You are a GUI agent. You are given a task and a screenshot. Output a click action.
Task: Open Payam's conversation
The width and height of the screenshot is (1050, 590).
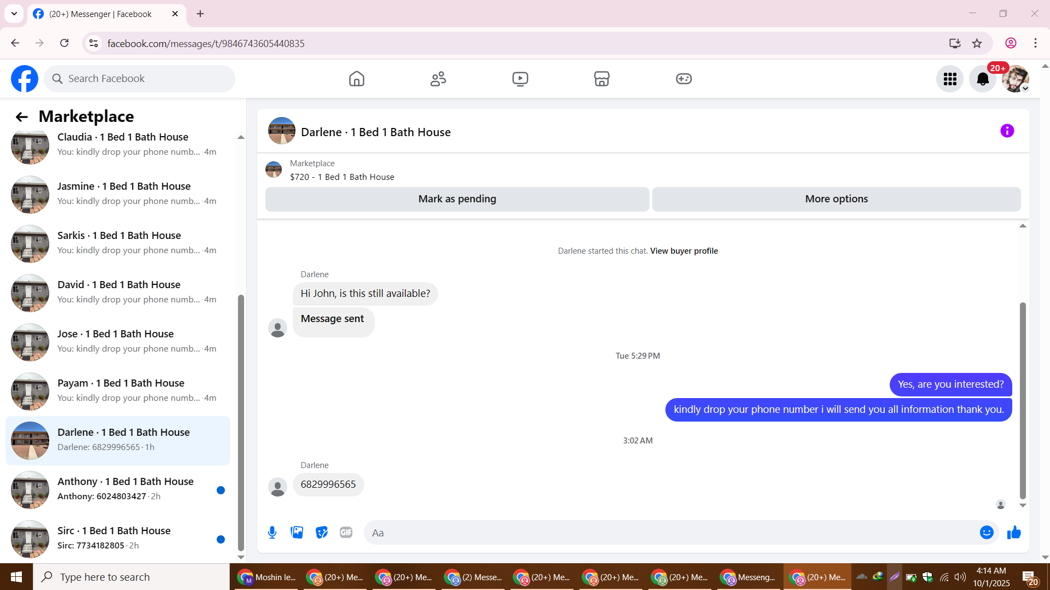click(x=118, y=392)
